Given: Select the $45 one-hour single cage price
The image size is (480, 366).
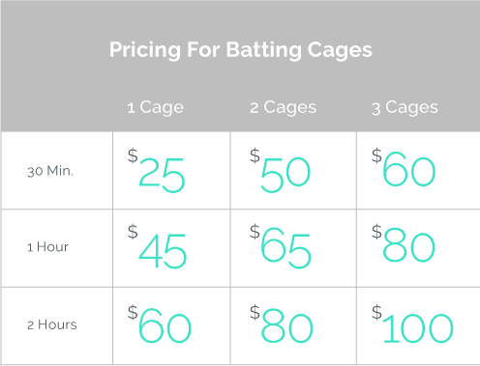Looking at the screenshot, I should coord(158,246).
